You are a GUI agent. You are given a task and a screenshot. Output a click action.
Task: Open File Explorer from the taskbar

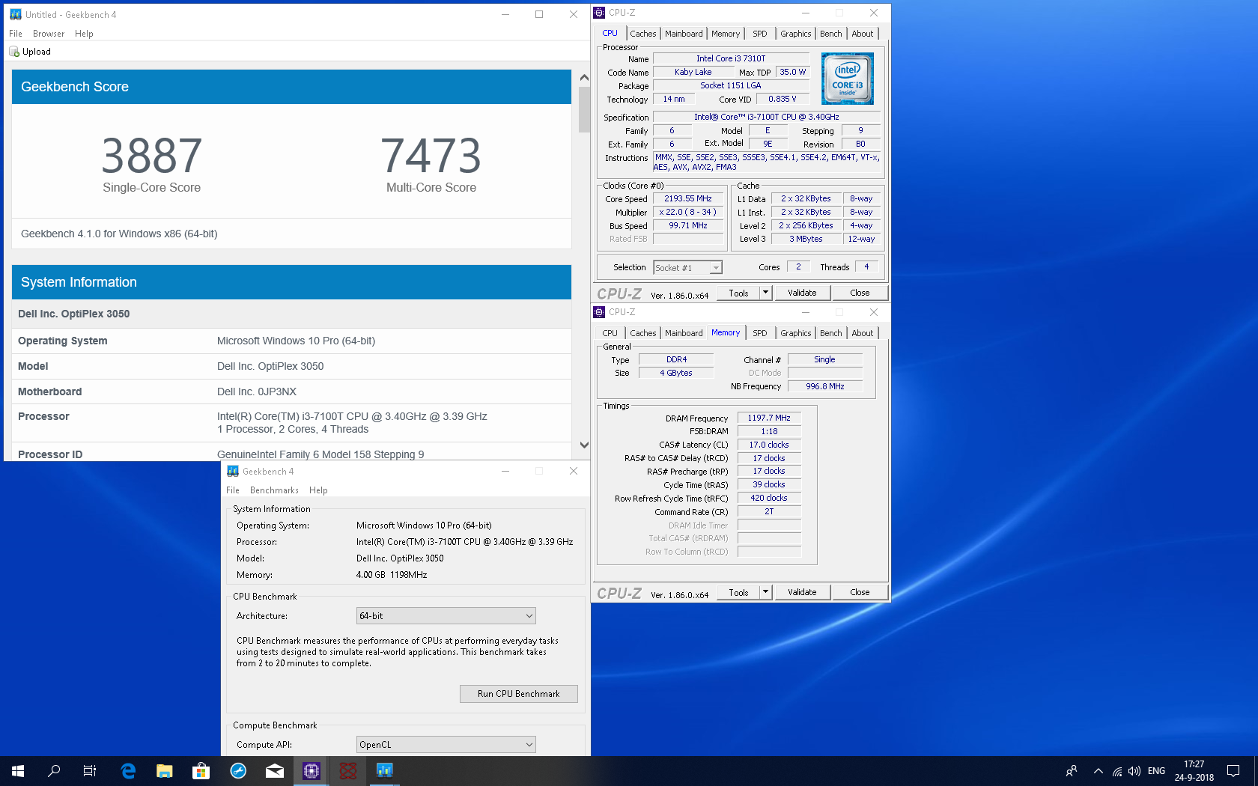click(x=165, y=771)
